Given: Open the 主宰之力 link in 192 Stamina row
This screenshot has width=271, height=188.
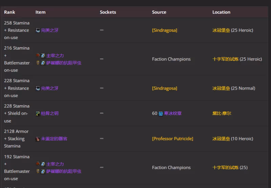Looking at the screenshot, I should tap(55, 164).
